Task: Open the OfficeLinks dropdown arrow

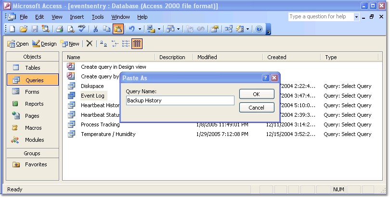Action: point(159,29)
